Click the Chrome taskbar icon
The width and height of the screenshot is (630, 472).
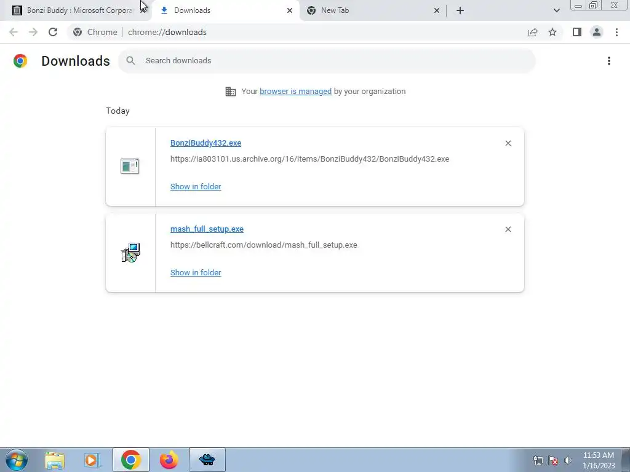point(130,460)
